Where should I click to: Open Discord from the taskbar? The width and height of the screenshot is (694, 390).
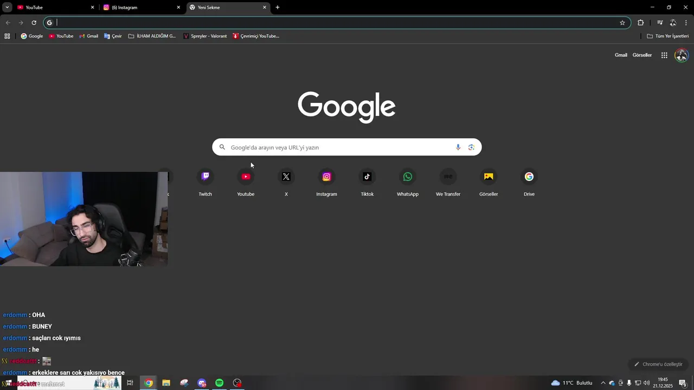click(202, 383)
